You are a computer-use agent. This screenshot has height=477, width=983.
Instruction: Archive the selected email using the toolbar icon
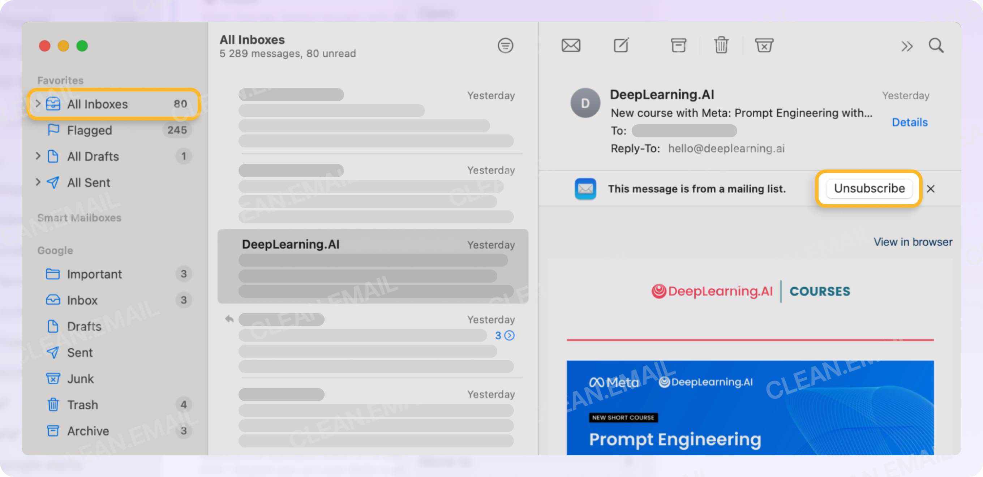point(678,45)
